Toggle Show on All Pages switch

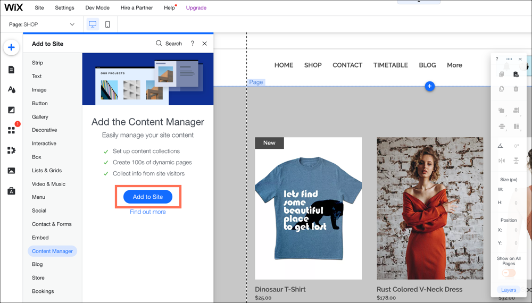[509, 273]
